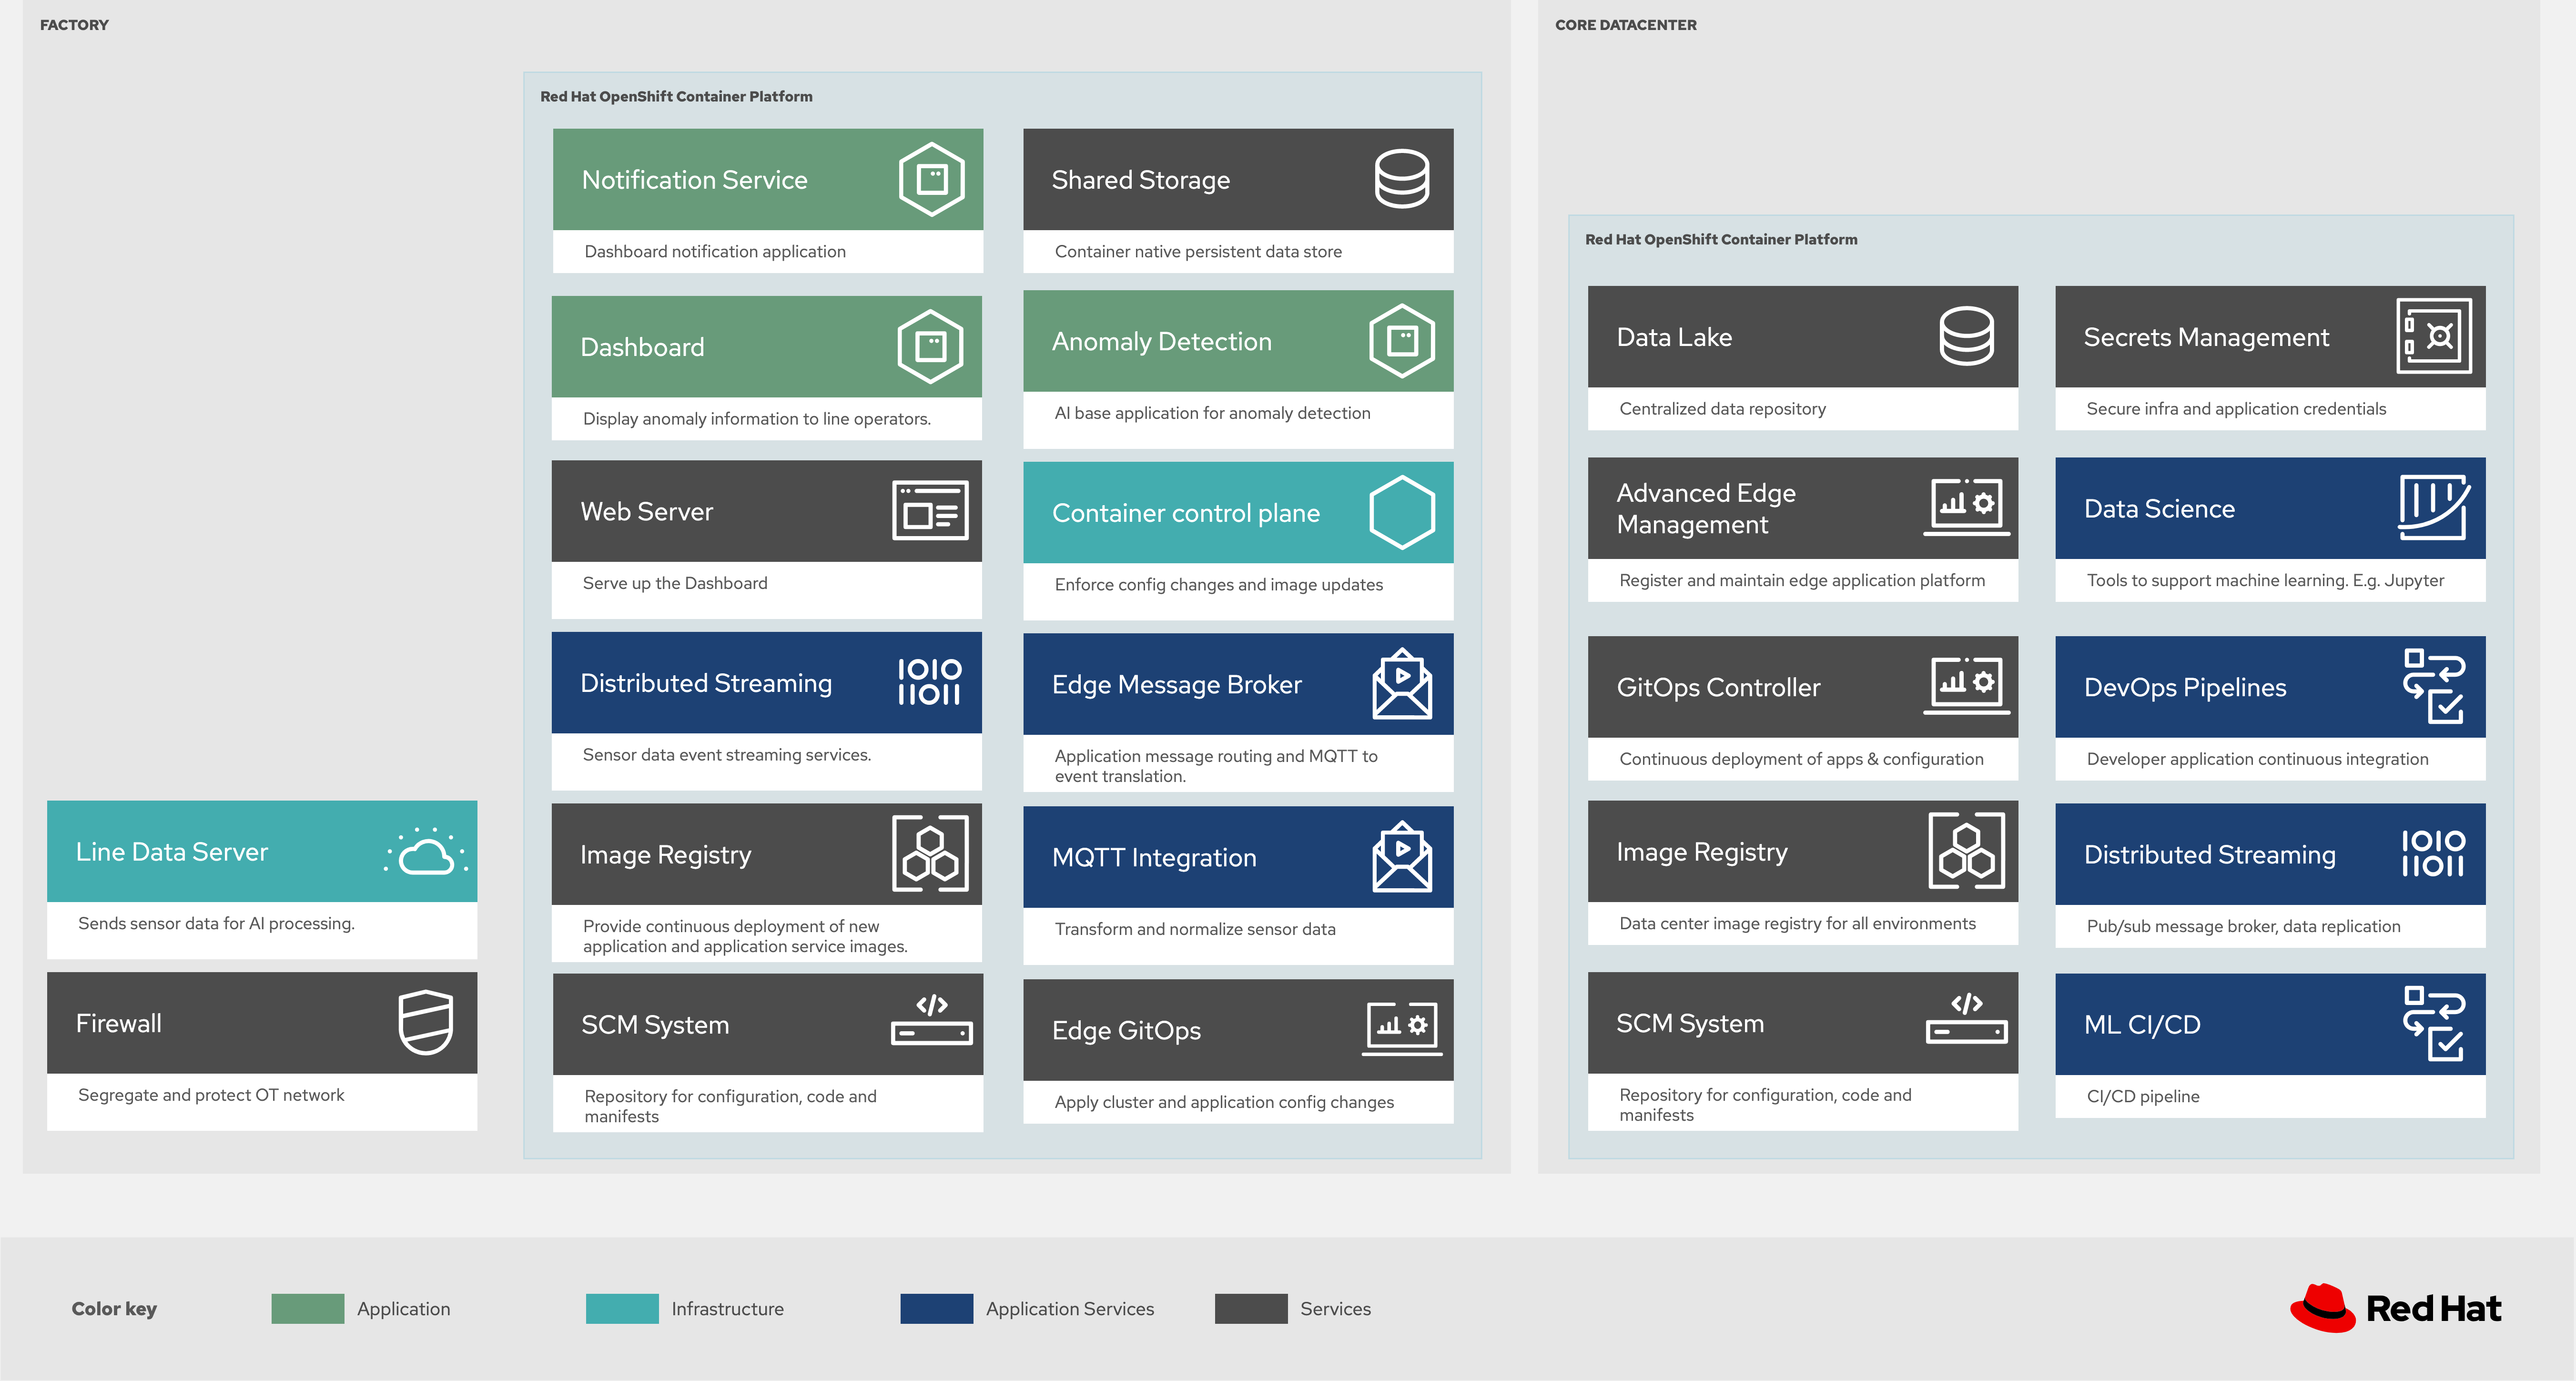Click the Red Hat logo

pos(2396,1308)
